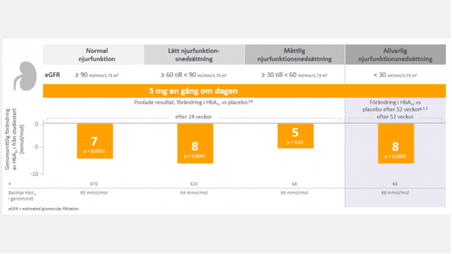Click the "Allvarlig njurfunktionsnedsättning" dark header
452x254 pixels.
click(x=395, y=54)
